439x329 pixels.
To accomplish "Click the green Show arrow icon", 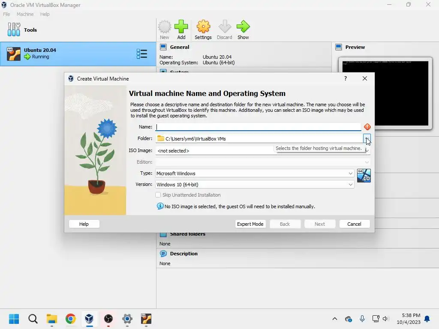I will (243, 27).
